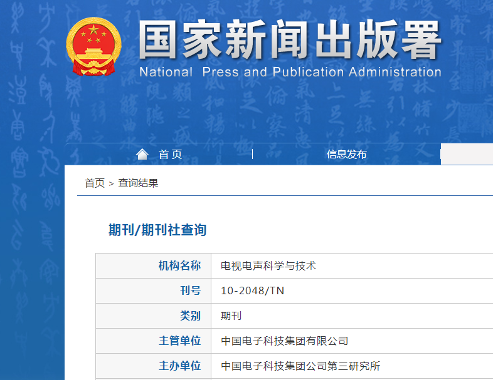This screenshot has height=380, width=493.
Task: Click the 刊号 row label
Action: pos(190,290)
